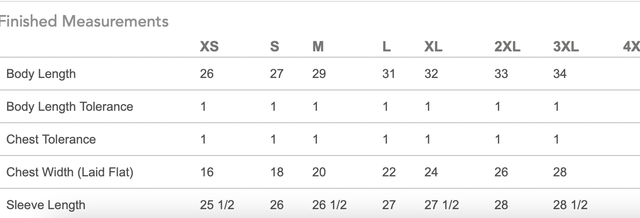
Task: Click the Body Length row label
Action: (x=41, y=74)
